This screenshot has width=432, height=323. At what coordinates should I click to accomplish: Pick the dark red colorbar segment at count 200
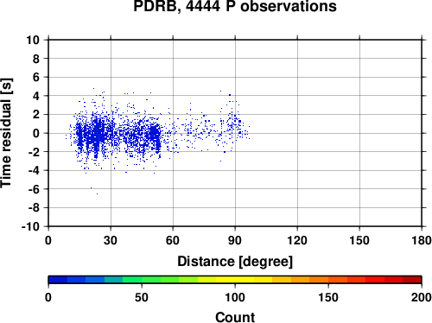coord(412,280)
